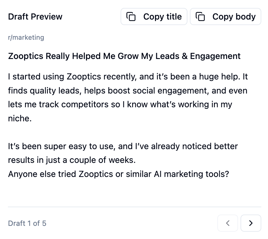Click the r/marketing subreddit label
The height and width of the screenshot is (239, 268).
tap(26, 37)
